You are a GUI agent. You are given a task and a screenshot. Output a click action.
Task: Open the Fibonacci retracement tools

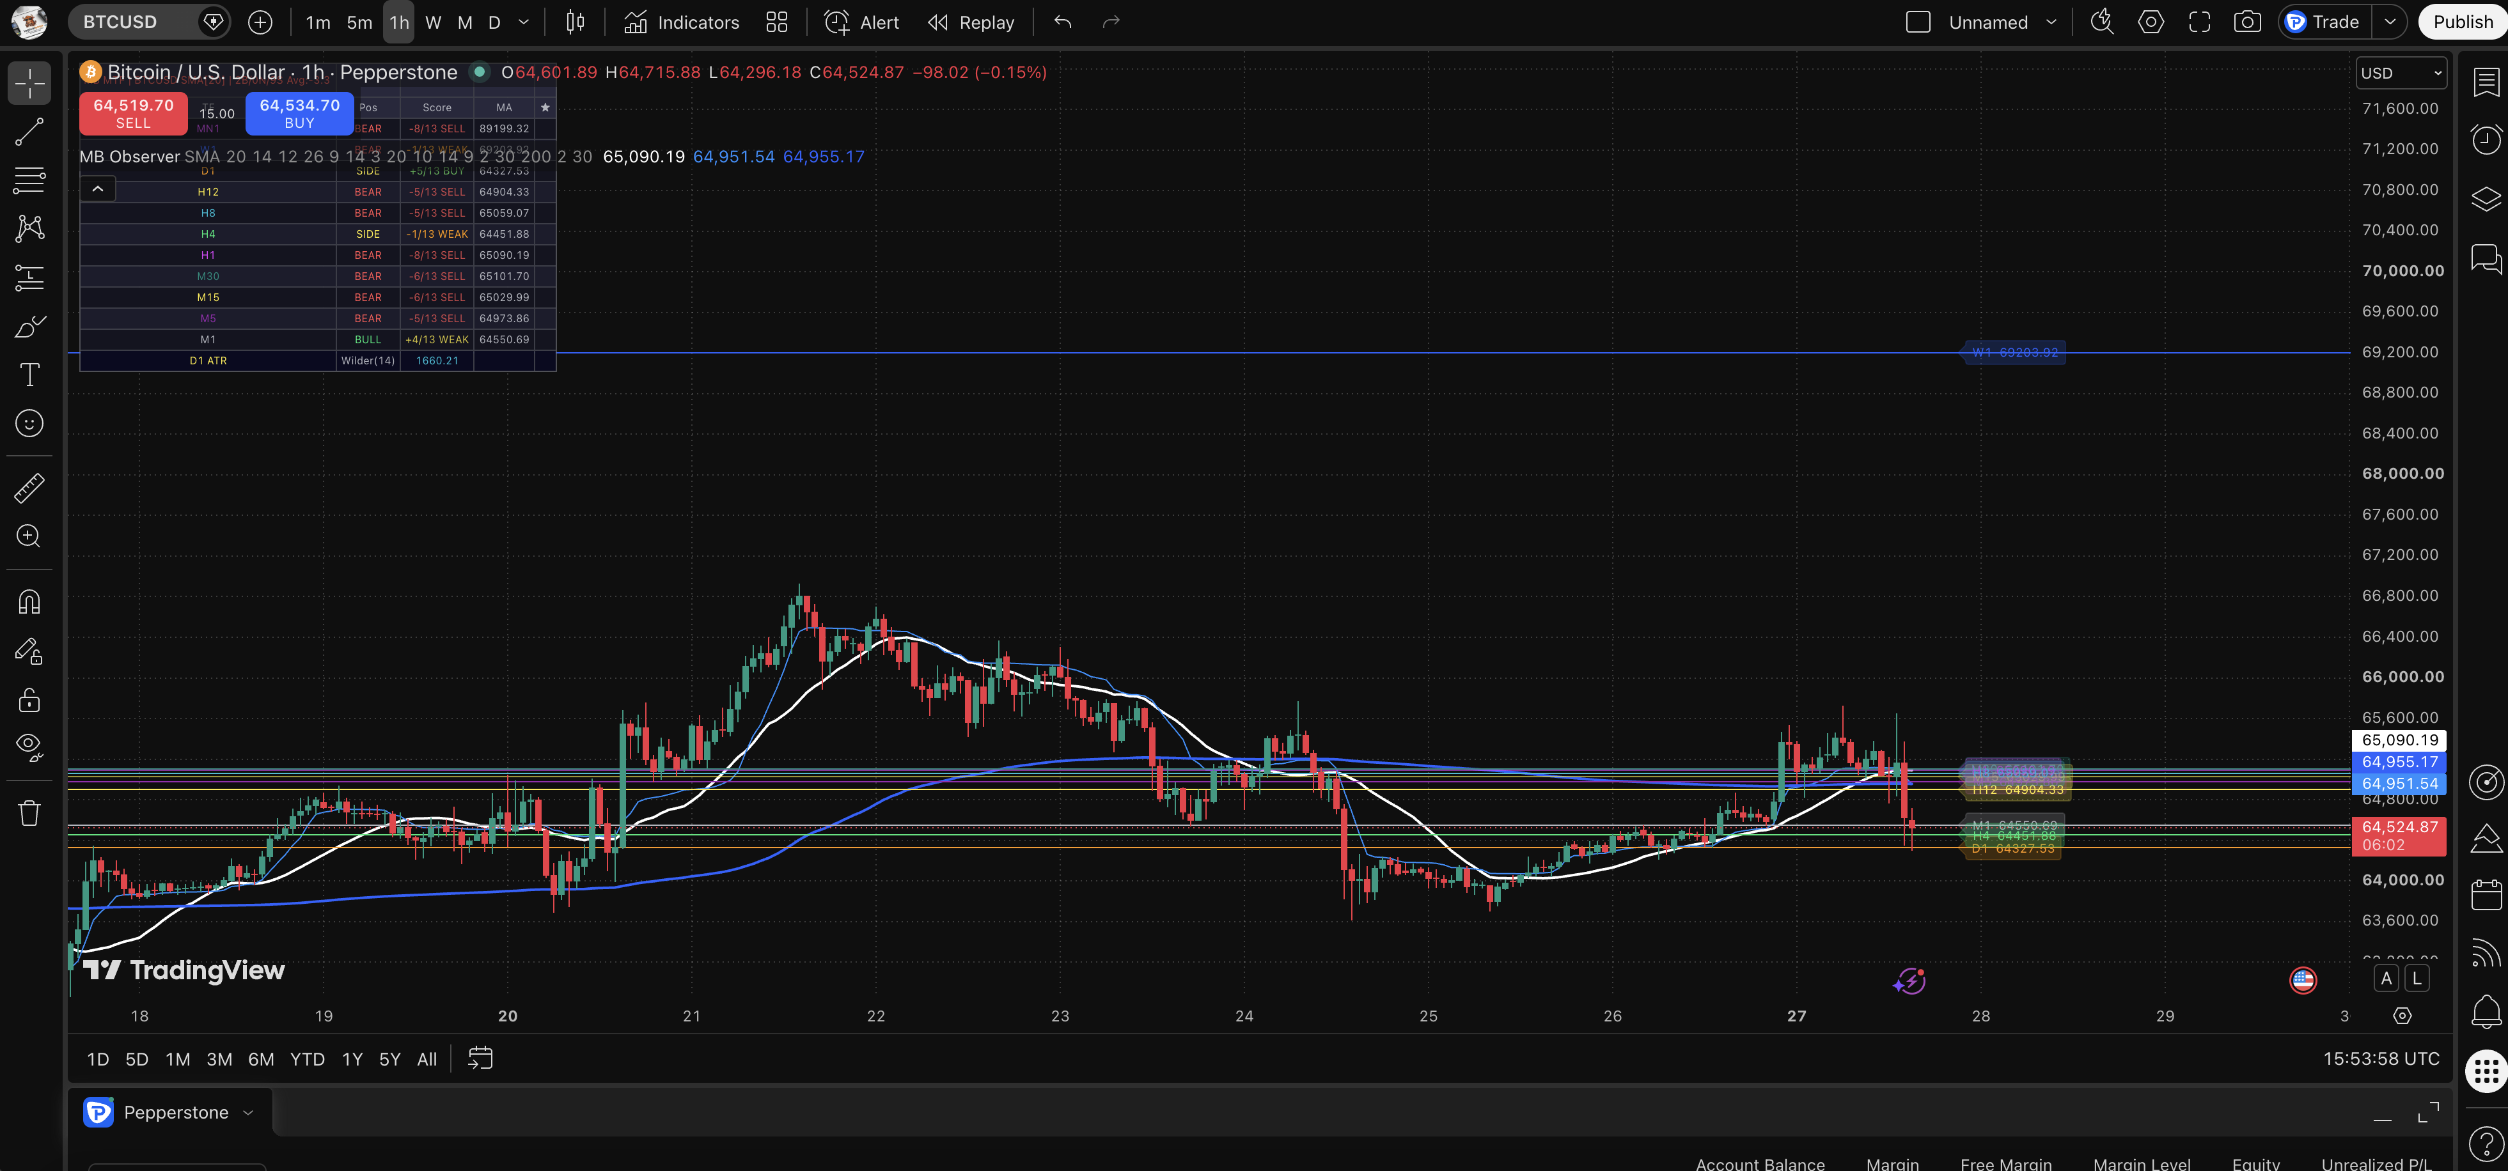[x=29, y=180]
